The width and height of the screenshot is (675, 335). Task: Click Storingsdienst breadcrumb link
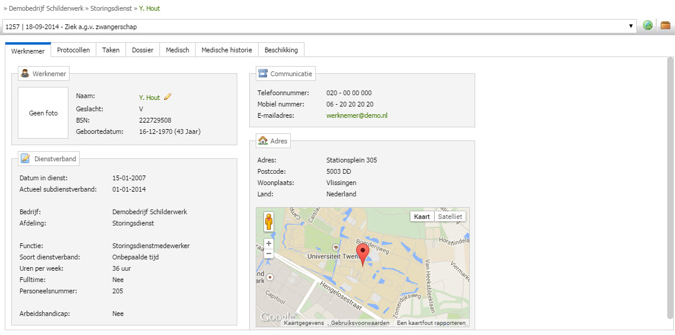pyautogui.click(x=111, y=8)
